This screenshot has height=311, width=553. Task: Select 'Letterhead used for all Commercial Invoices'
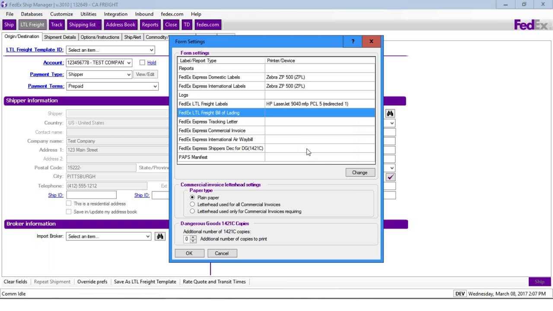192,204
